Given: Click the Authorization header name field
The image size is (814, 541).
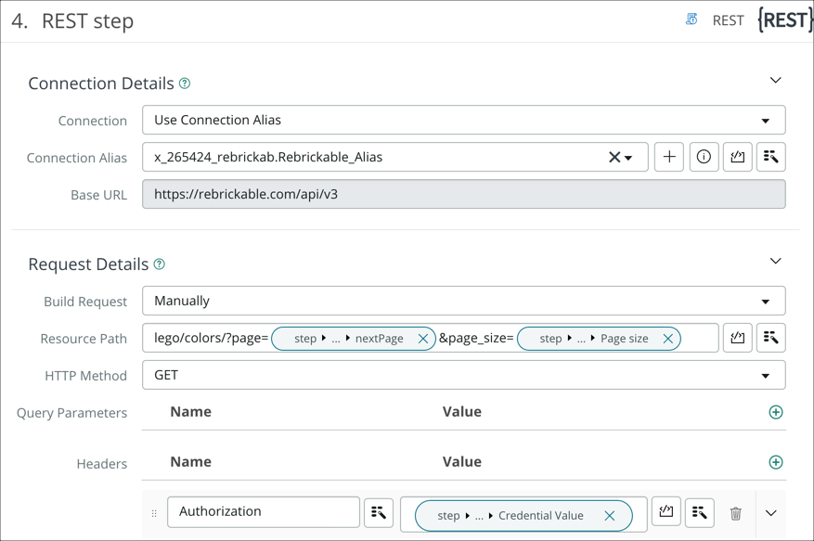Looking at the screenshot, I should (263, 512).
